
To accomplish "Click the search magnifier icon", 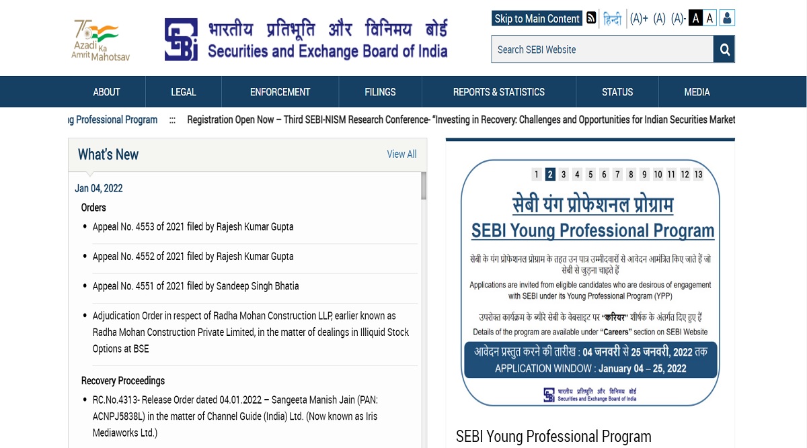I will (724, 48).
